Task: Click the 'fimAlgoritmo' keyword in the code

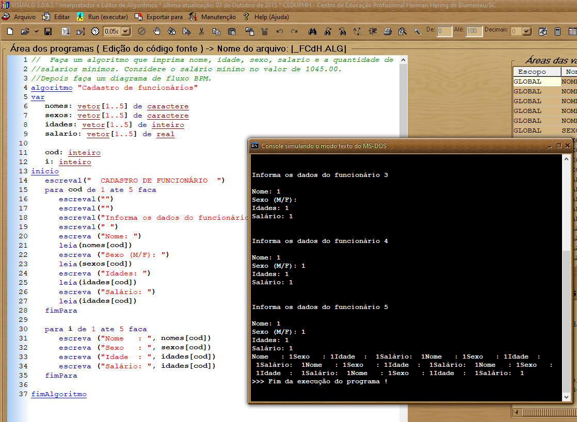Action: point(59,394)
